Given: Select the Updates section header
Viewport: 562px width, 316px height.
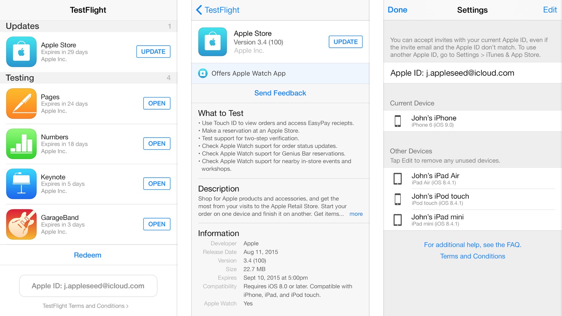Looking at the screenshot, I should pyautogui.click(x=88, y=26).
